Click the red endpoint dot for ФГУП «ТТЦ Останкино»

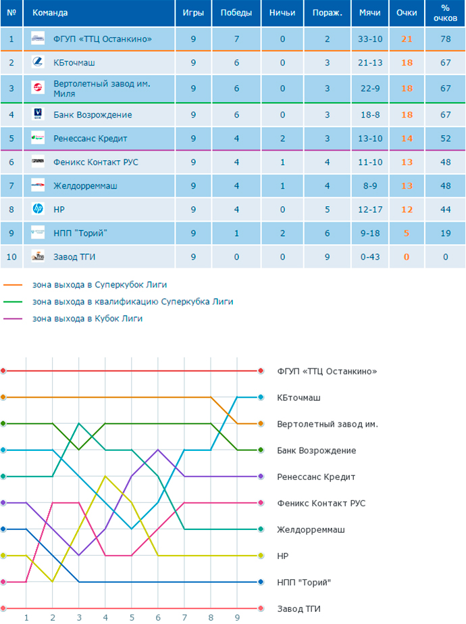click(261, 371)
